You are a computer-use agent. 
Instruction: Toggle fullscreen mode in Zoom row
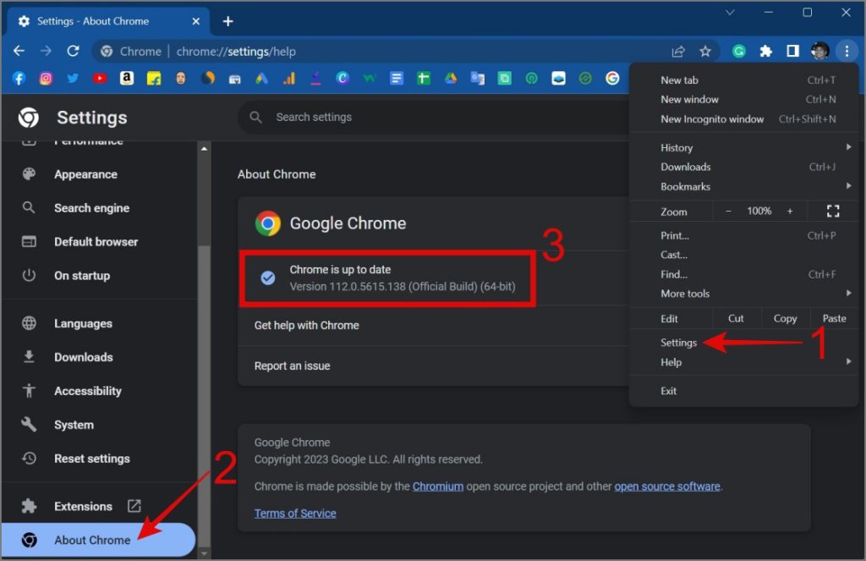click(x=833, y=212)
